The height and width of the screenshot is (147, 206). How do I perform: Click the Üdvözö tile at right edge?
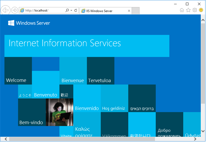point(192,124)
